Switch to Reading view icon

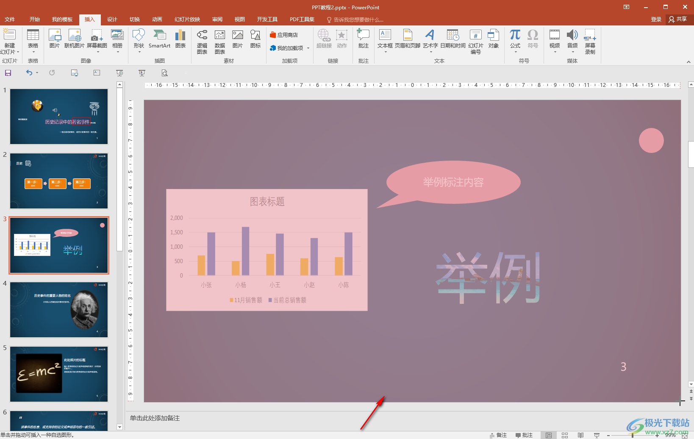pos(581,435)
